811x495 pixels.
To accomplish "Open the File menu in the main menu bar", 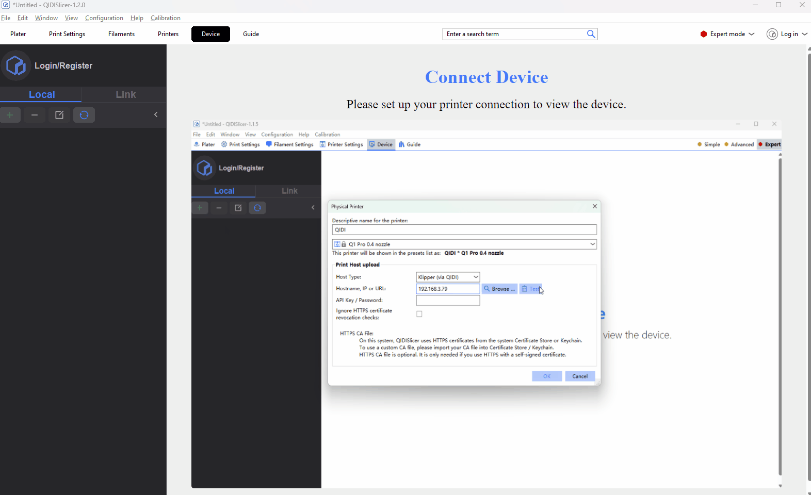I will pyautogui.click(x=6, y=18).
